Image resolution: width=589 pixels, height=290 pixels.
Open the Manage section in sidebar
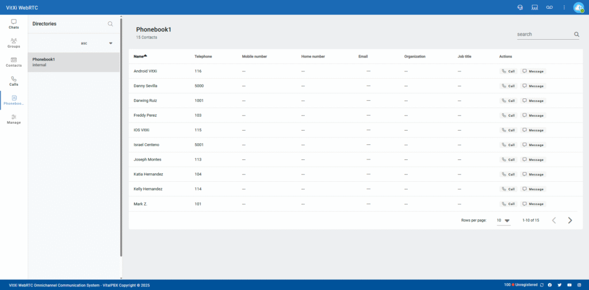click(x=14, y=119)
